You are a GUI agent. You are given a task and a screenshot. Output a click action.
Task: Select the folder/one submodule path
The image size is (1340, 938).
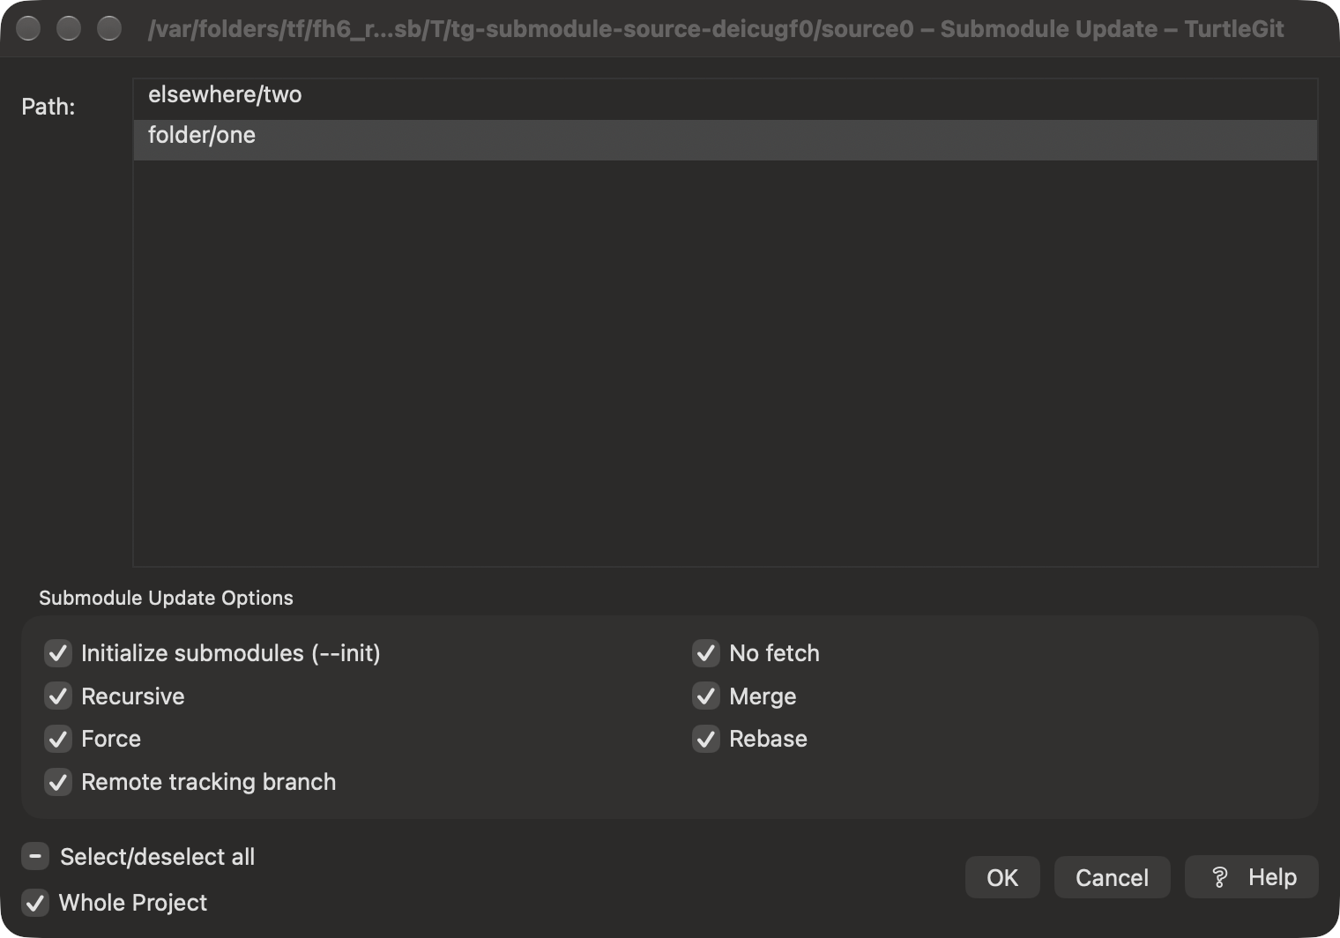click(x=725, y=139)
